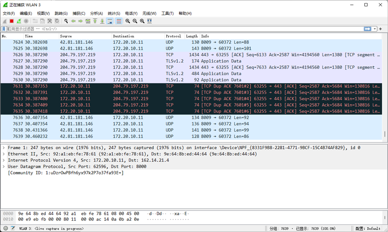Screen dimensions: 388x232
Task: Expand Internet Protocol Version 4 row
Action: 4,160
